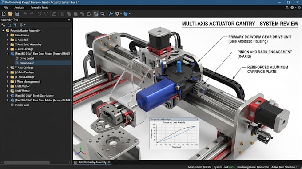This screenshot has width=302, height=169.
Task: Click the clipboard Paste icon
Action: (x=75, y=14)
